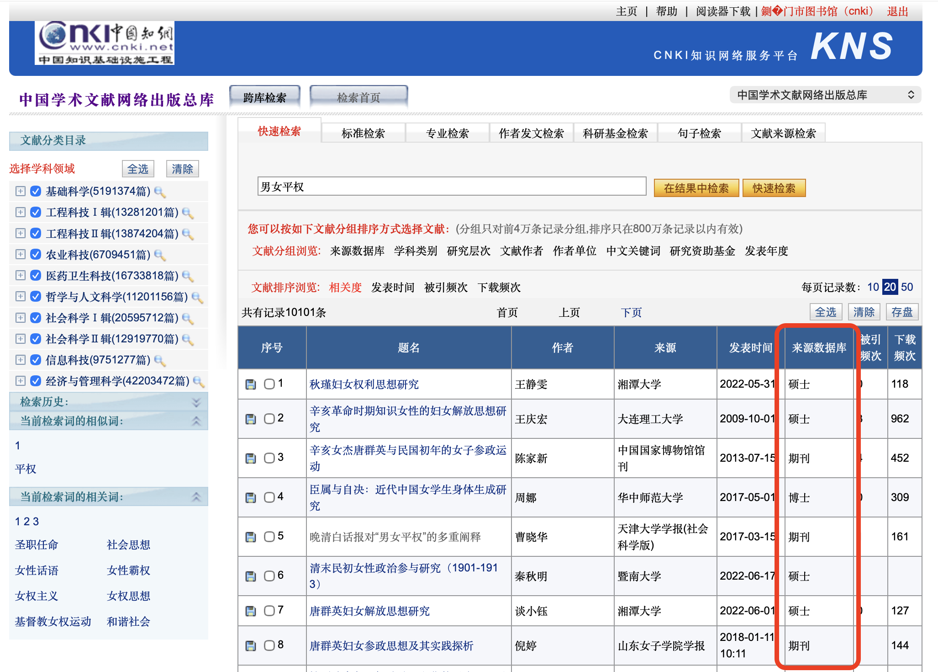The image size is (938, 672).
Task: Collapse the 当前检索词的相似词 panel
Action: (196, 421)
